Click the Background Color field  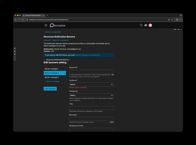click(x=91, y=130)
